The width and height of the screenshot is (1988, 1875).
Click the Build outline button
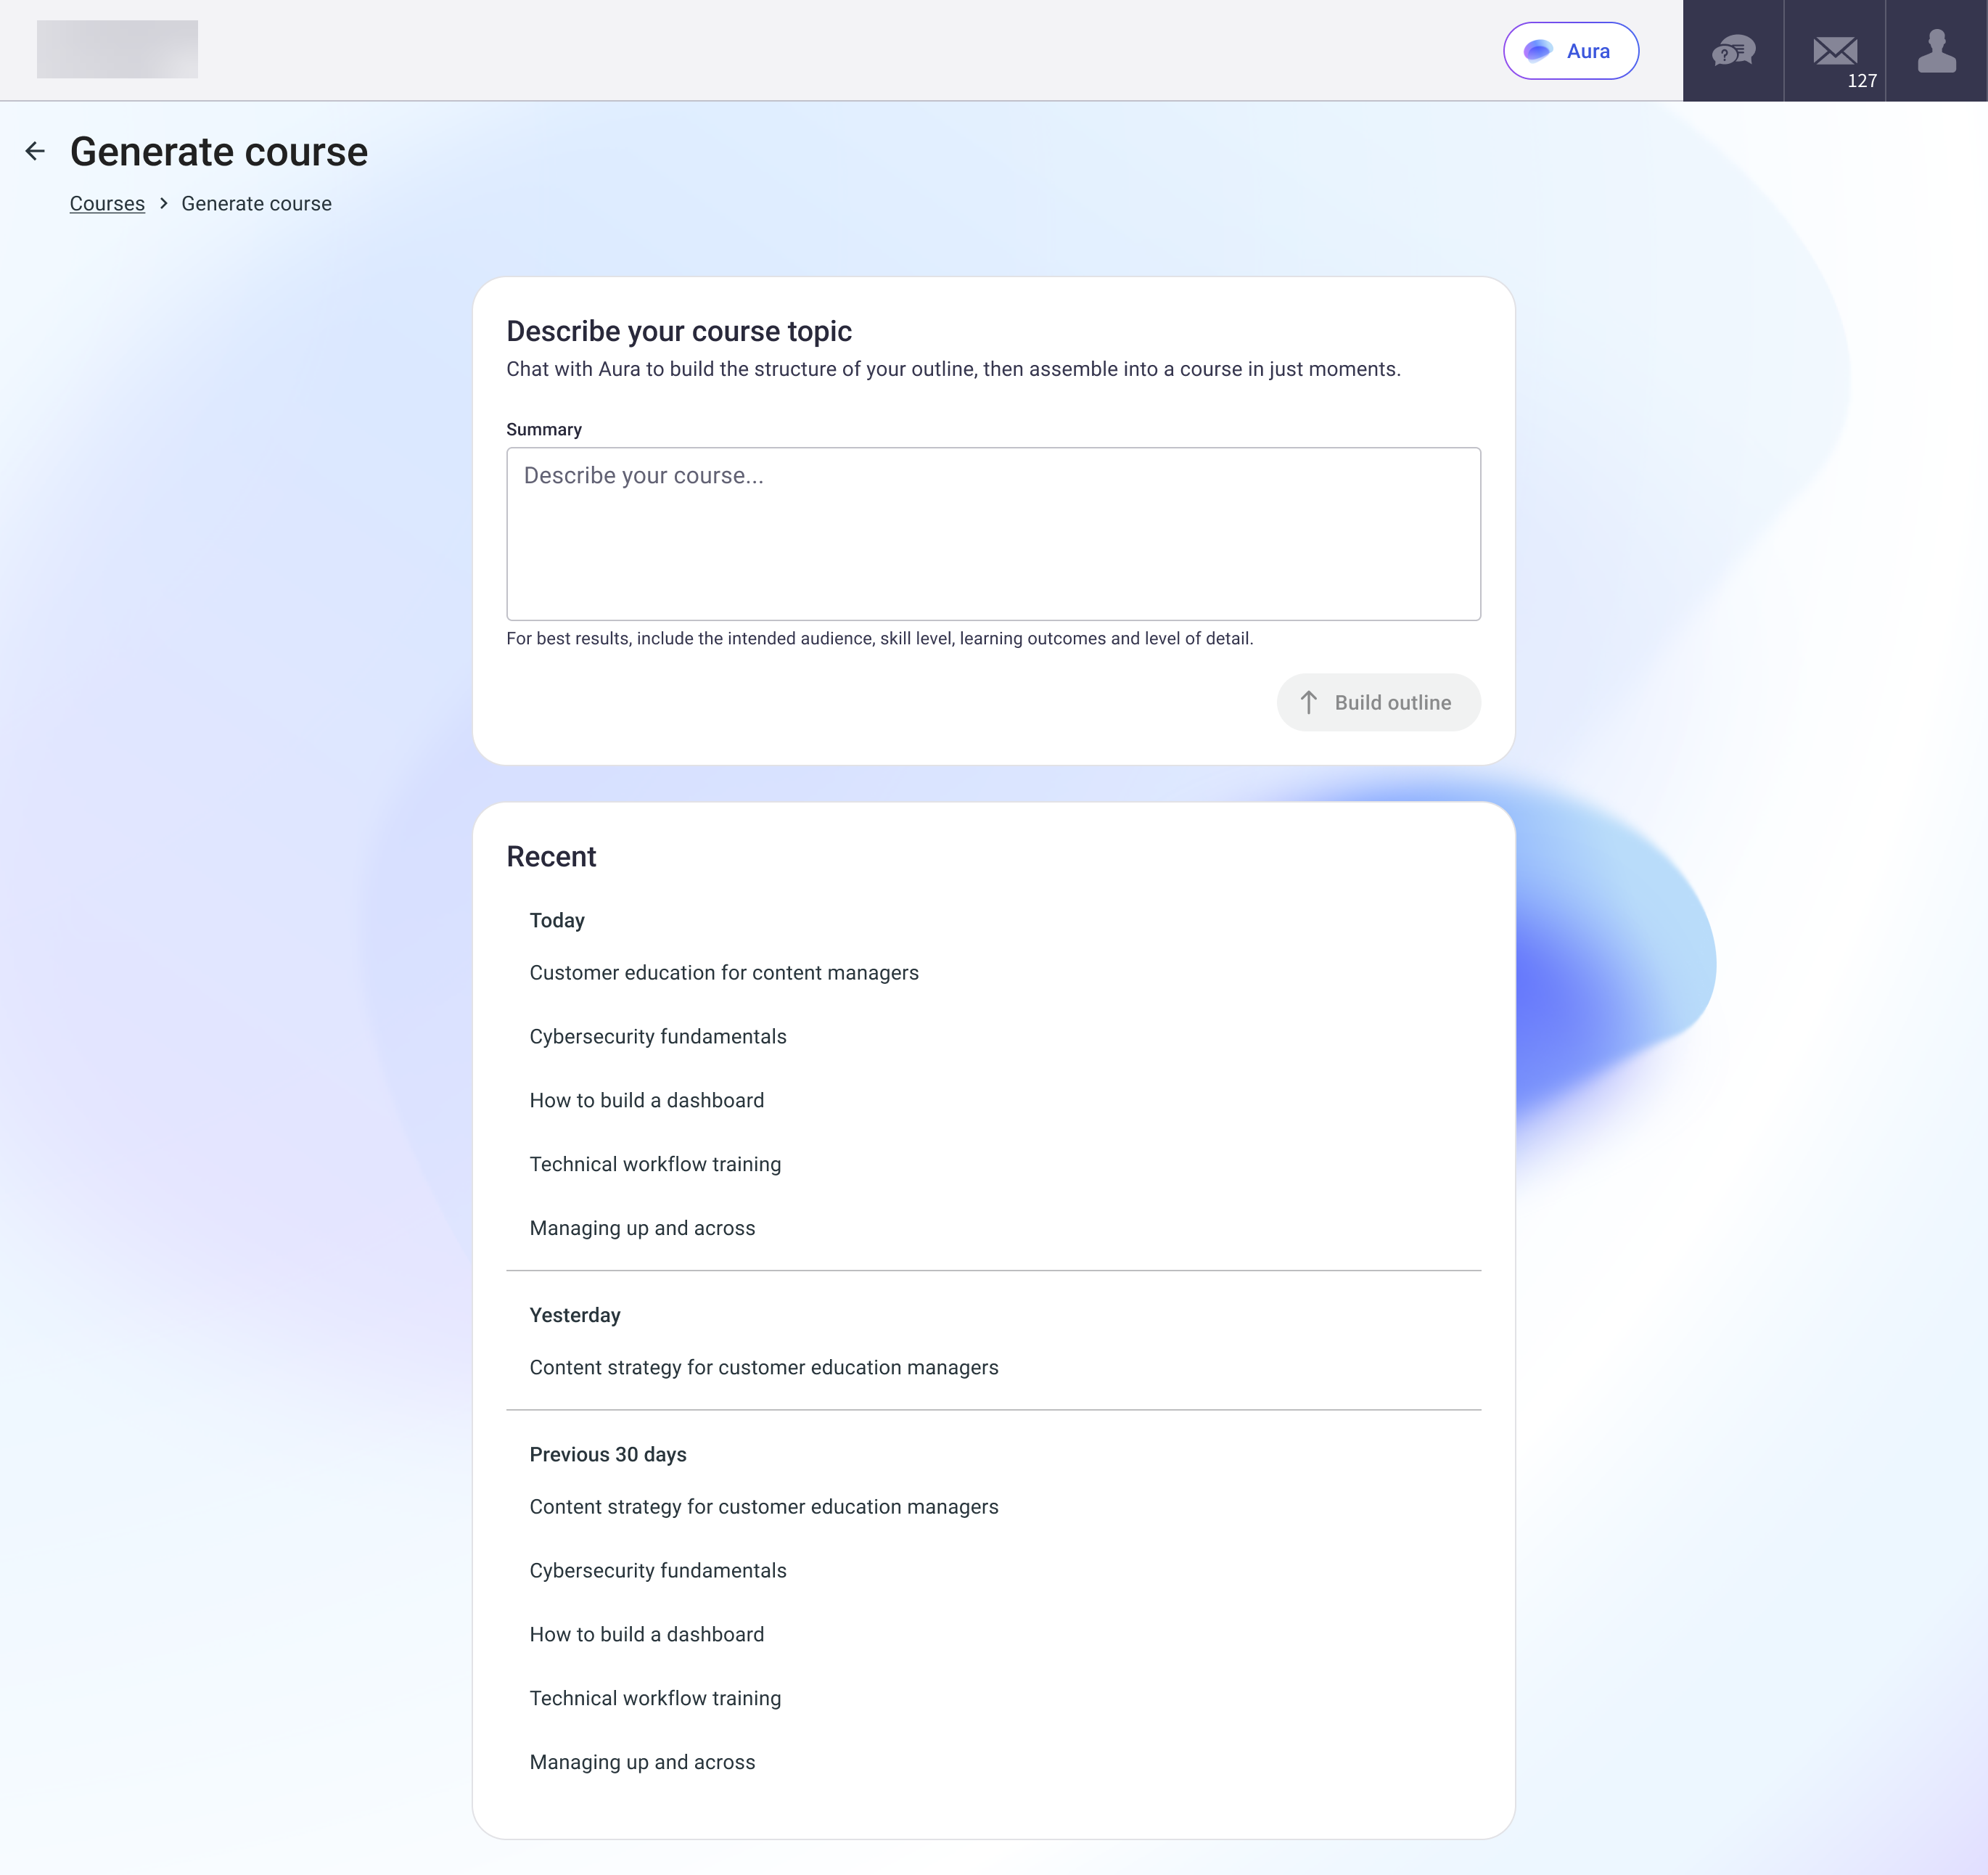tap(1378, 702)
